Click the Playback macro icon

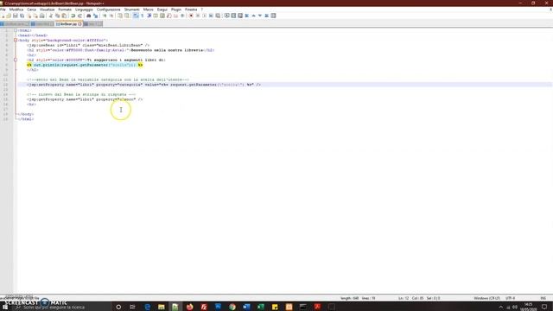204,16
